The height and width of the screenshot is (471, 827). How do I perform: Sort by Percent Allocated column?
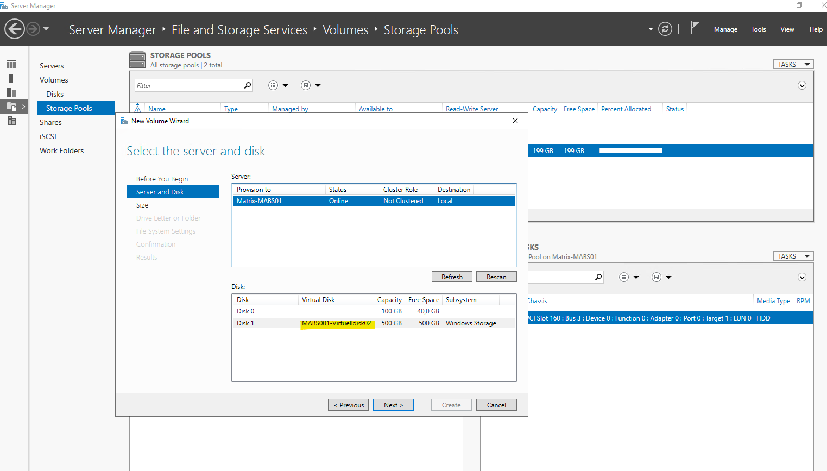tap(626, 109)
